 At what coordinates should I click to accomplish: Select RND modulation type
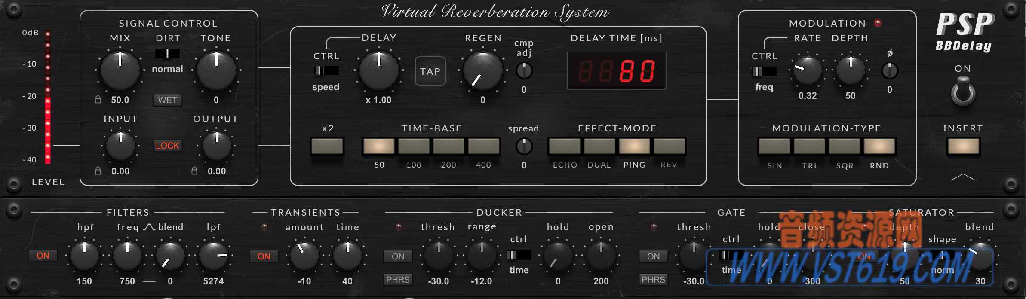pyautogui.click(x=879, y=146)
